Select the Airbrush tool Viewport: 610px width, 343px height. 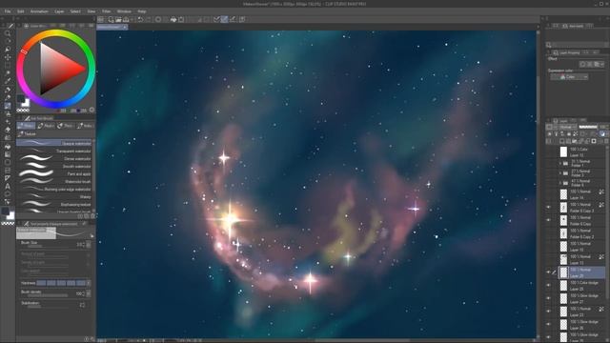point(8,114)
